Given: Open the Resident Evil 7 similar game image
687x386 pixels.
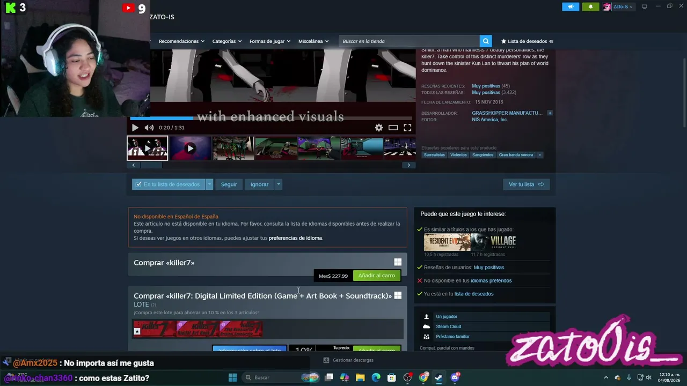Looking at the screenshot, I should pyautogui.click(x=447, y=242).
